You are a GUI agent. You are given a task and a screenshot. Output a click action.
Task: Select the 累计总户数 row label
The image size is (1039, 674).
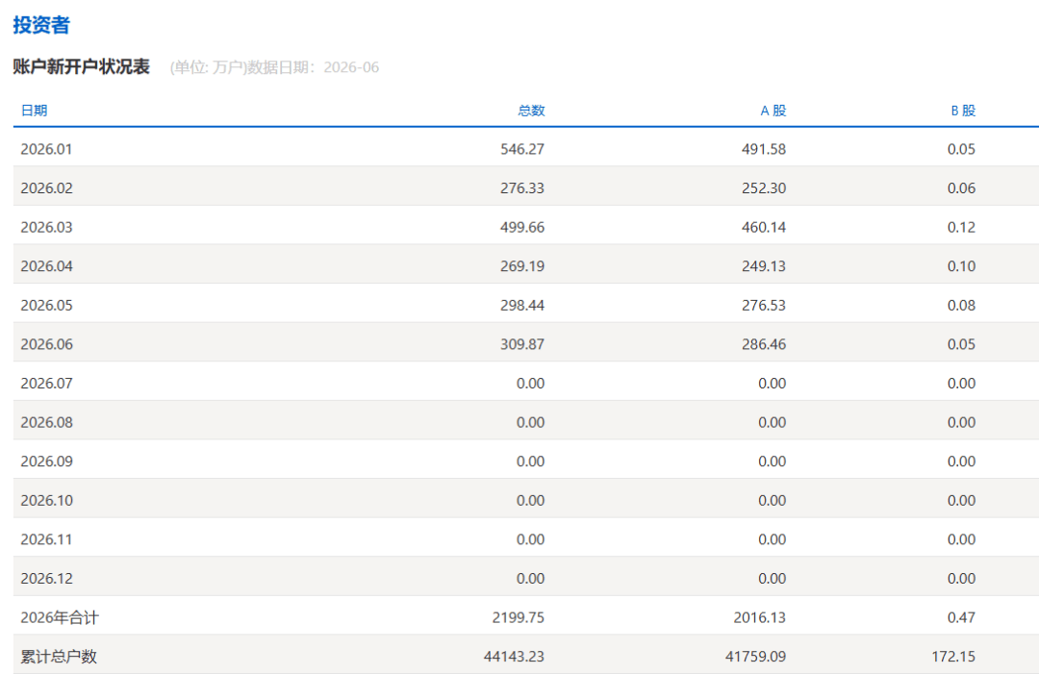tap(59, 657)
